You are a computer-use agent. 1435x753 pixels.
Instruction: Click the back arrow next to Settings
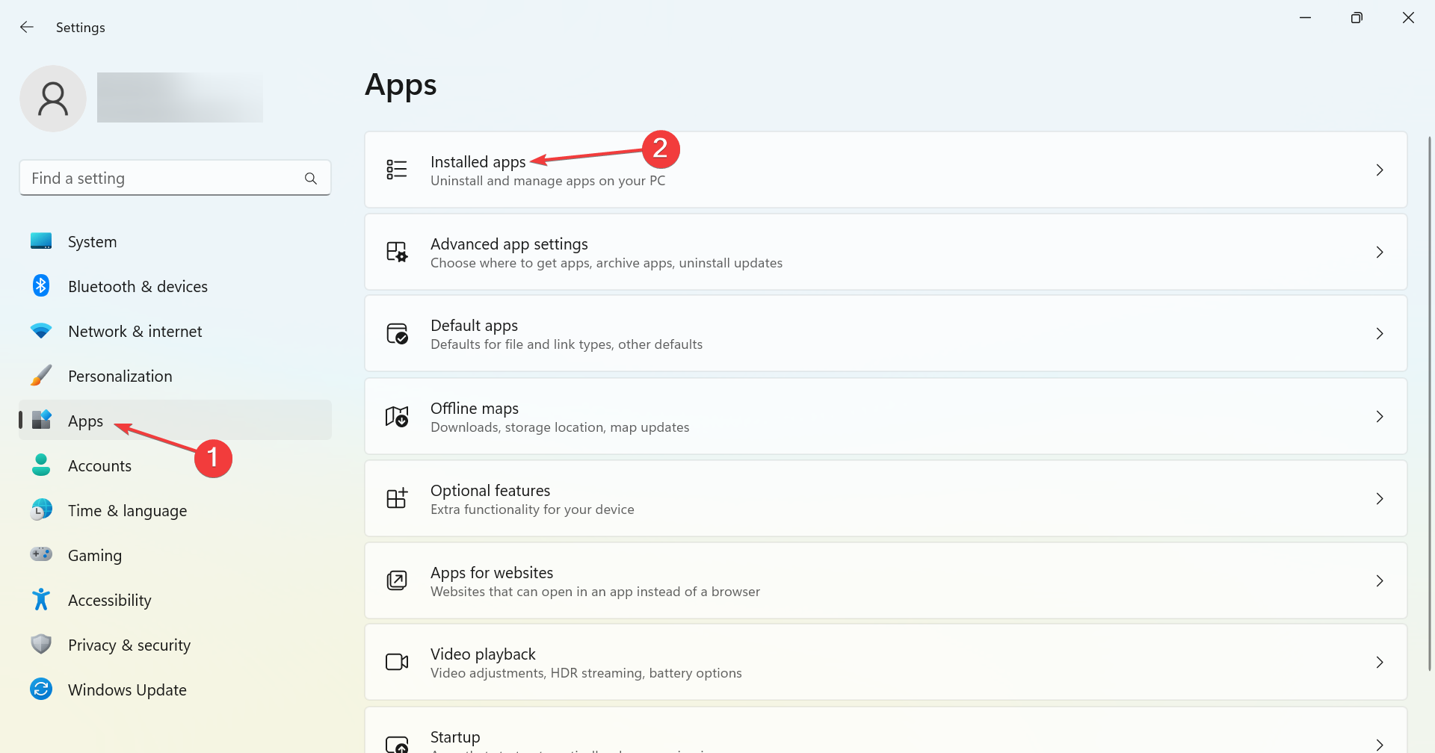[27, 27]
